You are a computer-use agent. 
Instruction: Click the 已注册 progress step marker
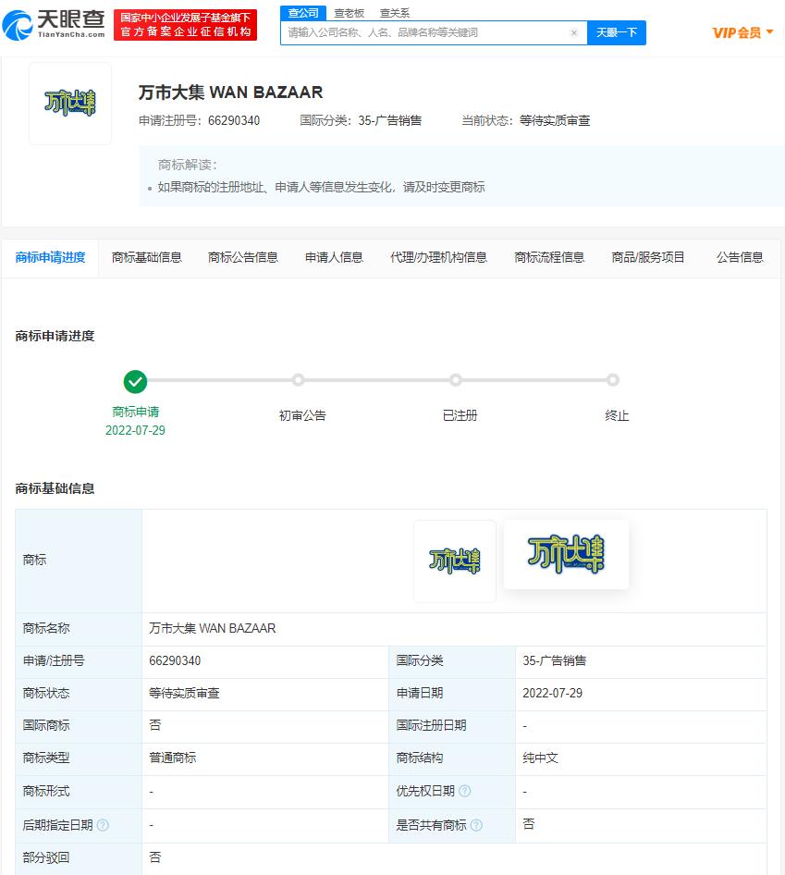[456, 380]
